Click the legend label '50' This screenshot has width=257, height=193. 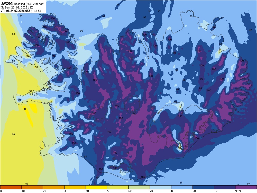point(109,191)
